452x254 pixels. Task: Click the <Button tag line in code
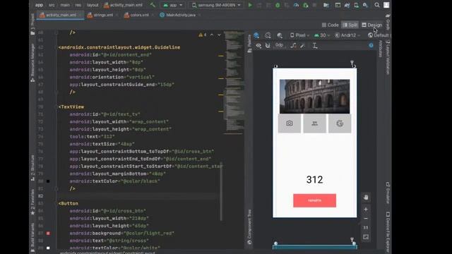tap(69, 203)
